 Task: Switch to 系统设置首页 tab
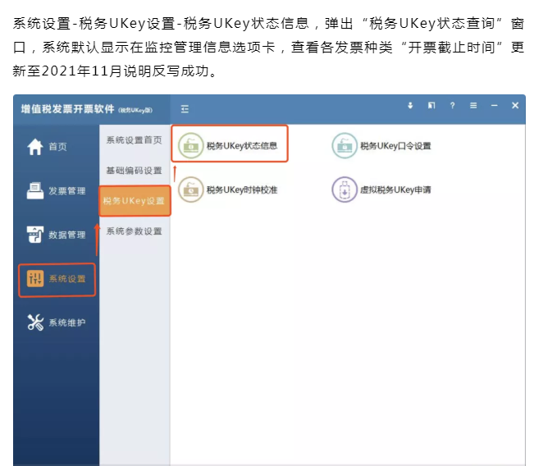(134, 140)
